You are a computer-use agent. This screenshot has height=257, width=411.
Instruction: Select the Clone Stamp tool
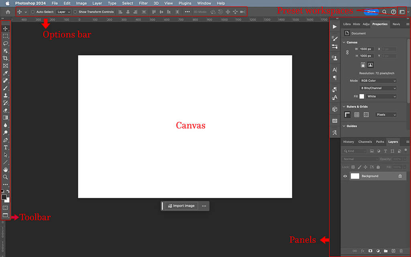click(x=6, y=96)
